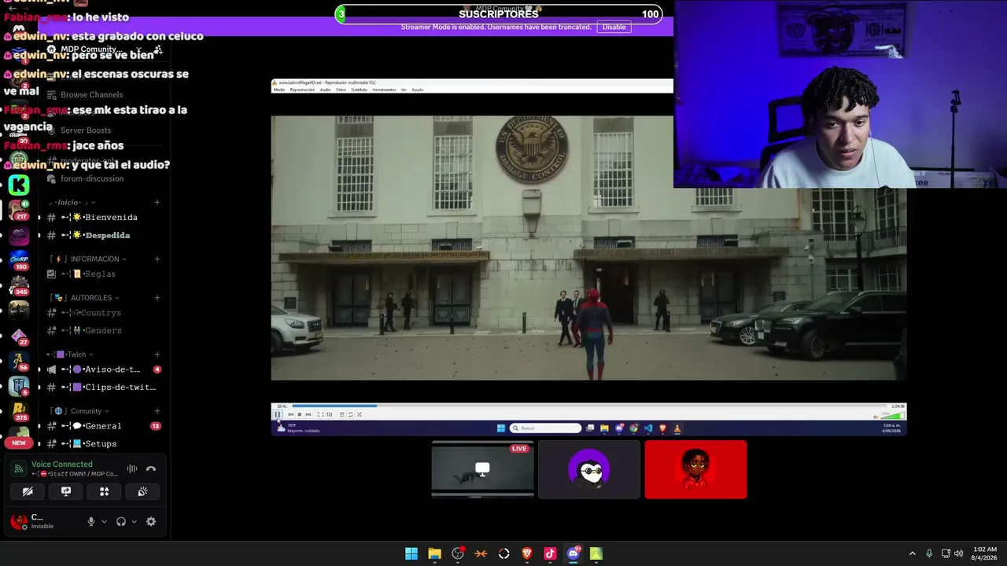Toggle VLC fullscreen mode button

coord(320,414)
